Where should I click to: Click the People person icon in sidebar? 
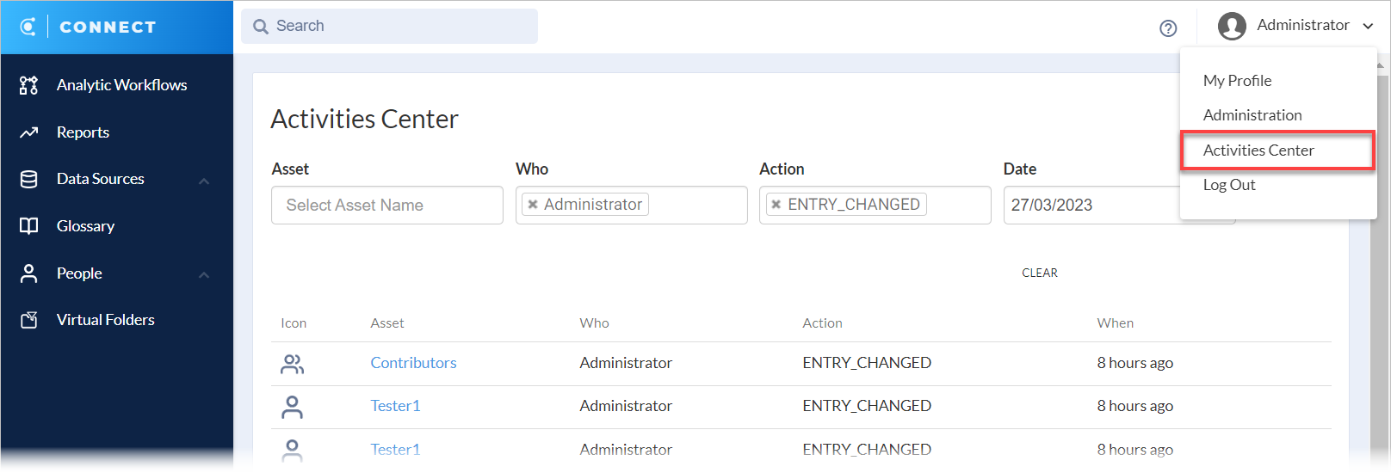pyautogui.click(x=29, y=273)
